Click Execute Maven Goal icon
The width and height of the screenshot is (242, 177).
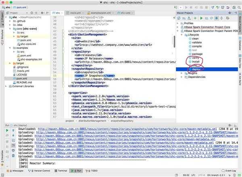[x=207, y=18]
